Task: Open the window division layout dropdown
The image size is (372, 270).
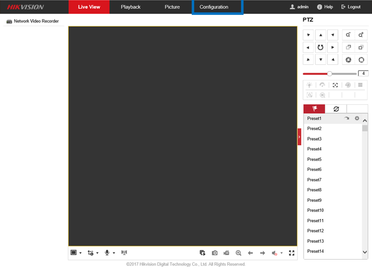Action: pos(76,253)
